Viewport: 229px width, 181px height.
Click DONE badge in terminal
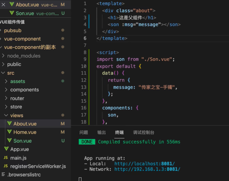tap(87, 142)
